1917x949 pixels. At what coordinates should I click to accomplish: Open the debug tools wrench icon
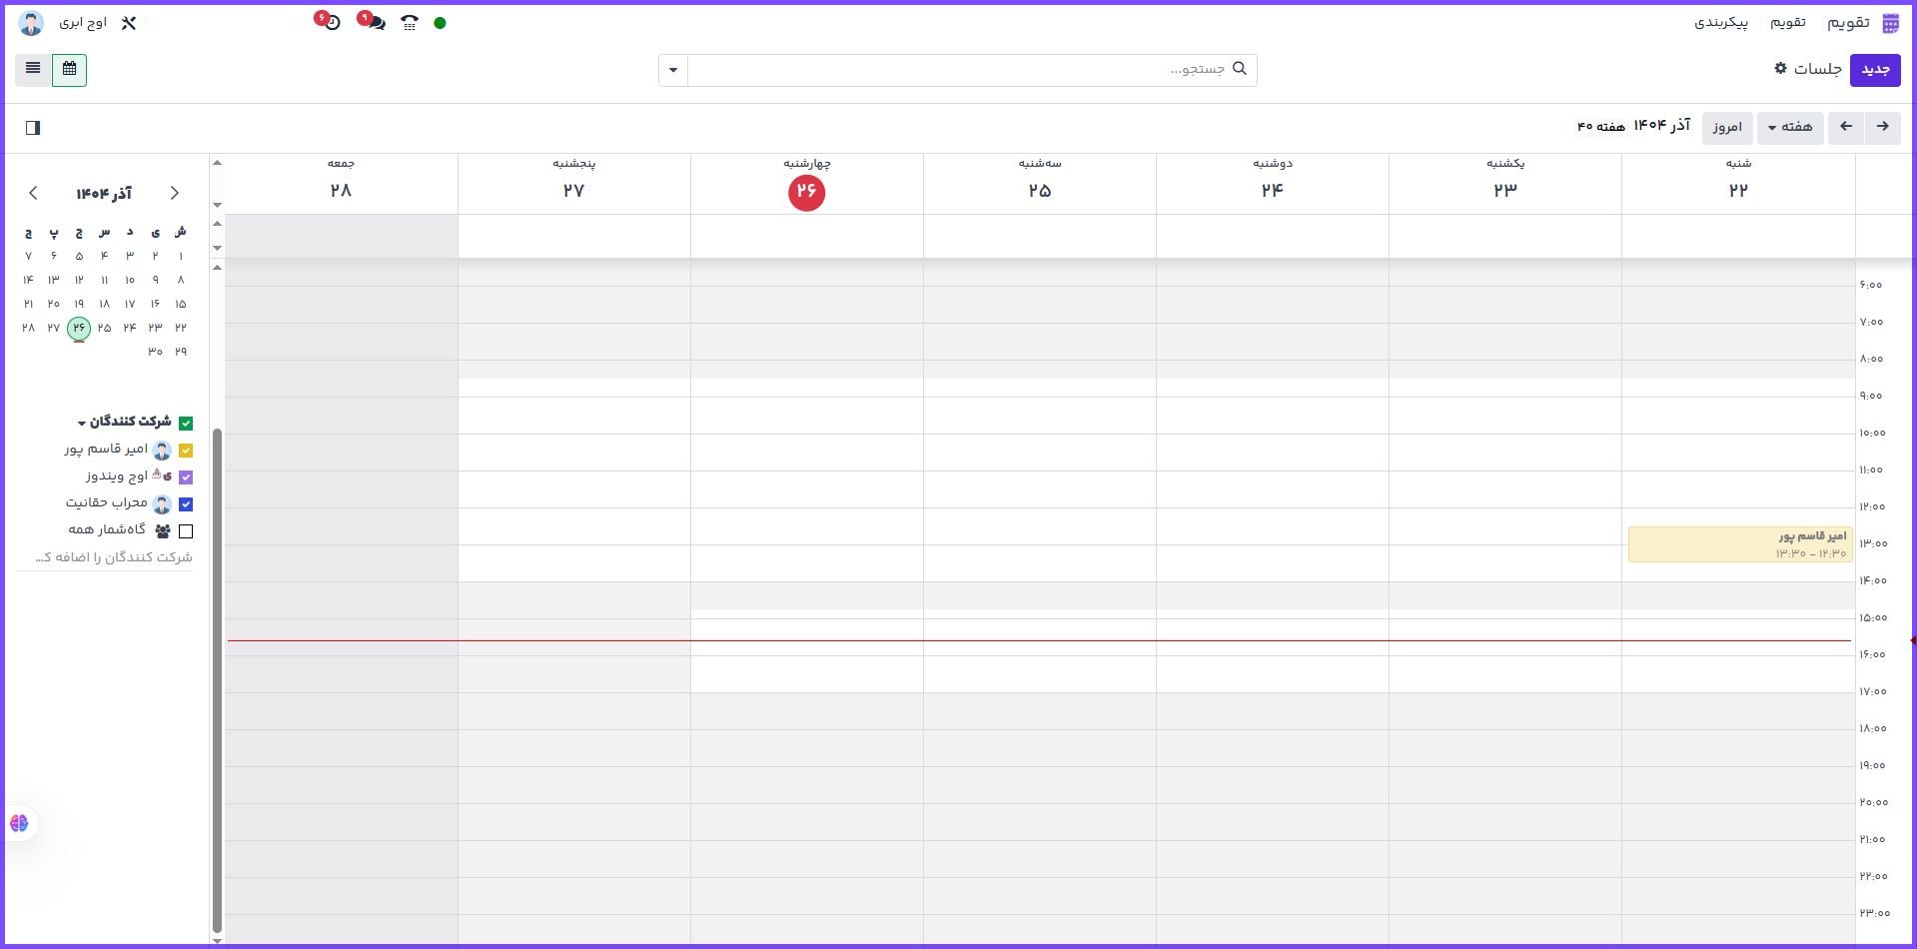pos(128,23)
